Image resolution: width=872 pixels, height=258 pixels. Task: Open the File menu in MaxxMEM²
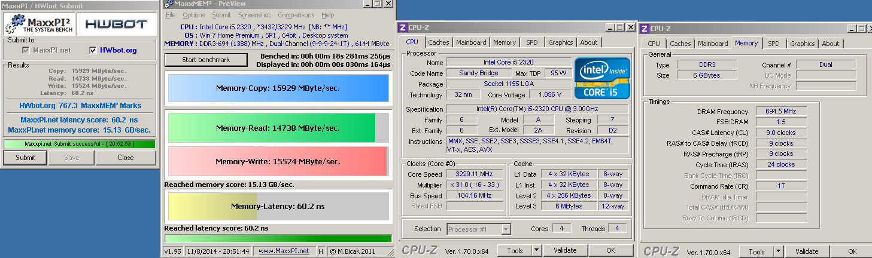pyautogui.click(x=171, y=15)
